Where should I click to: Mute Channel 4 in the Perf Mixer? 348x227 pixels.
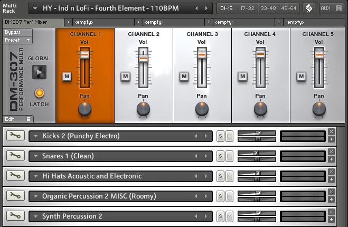pos(242,77)
